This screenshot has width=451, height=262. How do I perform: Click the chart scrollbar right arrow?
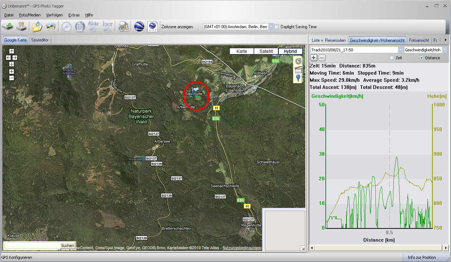click(x=446, y=248)
